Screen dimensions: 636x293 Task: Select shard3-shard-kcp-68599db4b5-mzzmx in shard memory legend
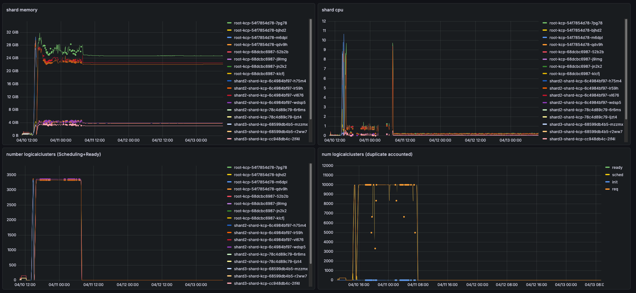[x=271, y=124]
